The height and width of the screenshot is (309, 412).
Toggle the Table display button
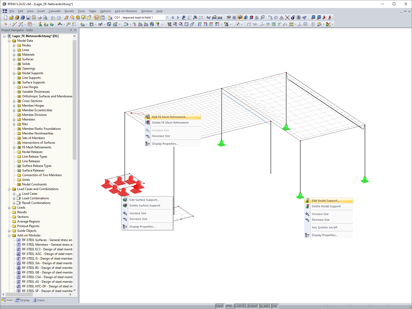coord(102,18)
